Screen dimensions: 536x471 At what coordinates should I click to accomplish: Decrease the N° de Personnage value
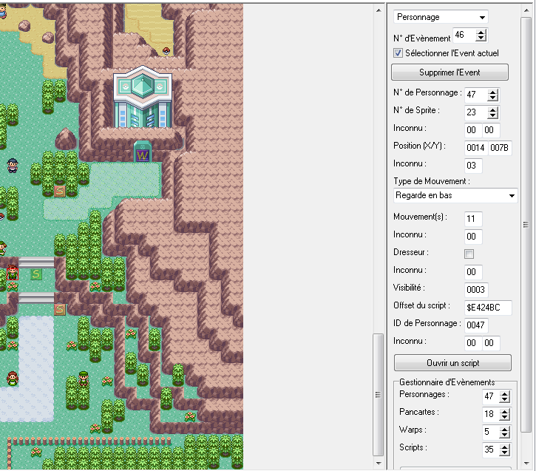coord(492,98)
